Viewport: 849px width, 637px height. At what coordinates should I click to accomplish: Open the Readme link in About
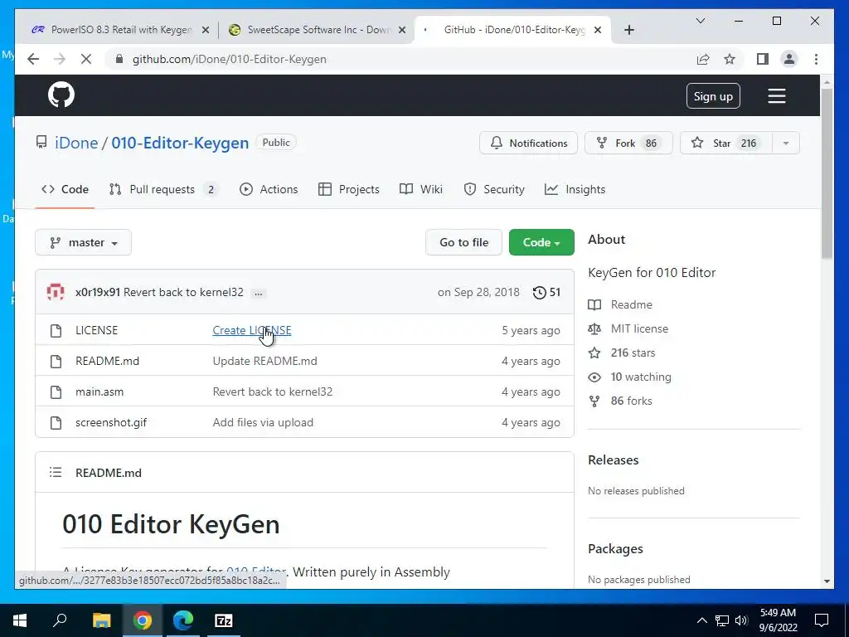(620, 304)
